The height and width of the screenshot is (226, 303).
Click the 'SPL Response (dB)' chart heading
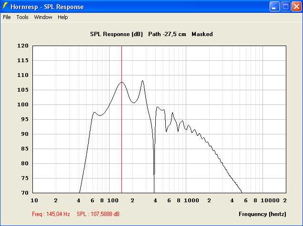pos(117,34)
